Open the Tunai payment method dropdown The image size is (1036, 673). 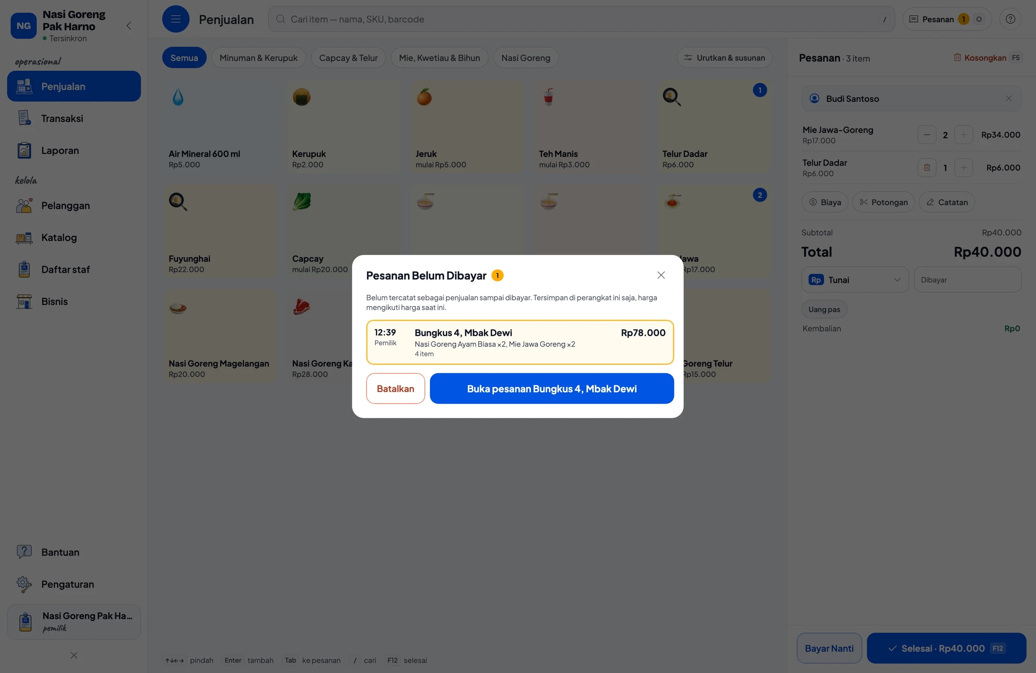[854, 279]
